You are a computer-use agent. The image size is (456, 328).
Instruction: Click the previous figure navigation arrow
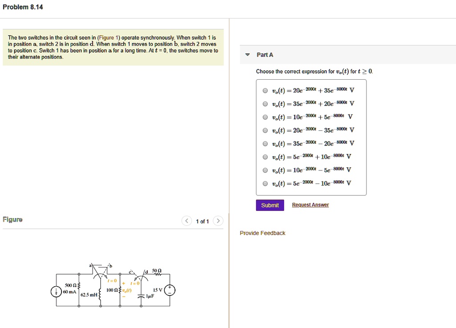pos(187,220)
